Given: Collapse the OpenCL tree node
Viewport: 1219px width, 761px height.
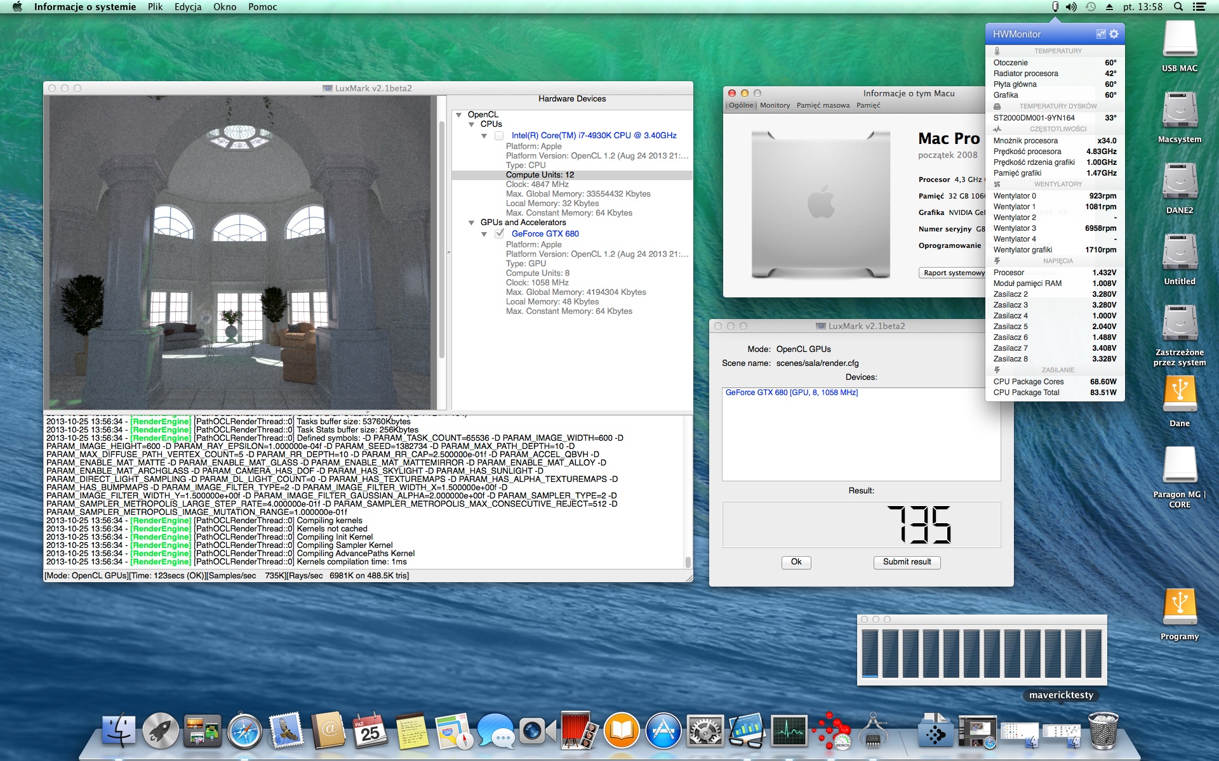Looking at the screenshot, I should click(458, 115).
